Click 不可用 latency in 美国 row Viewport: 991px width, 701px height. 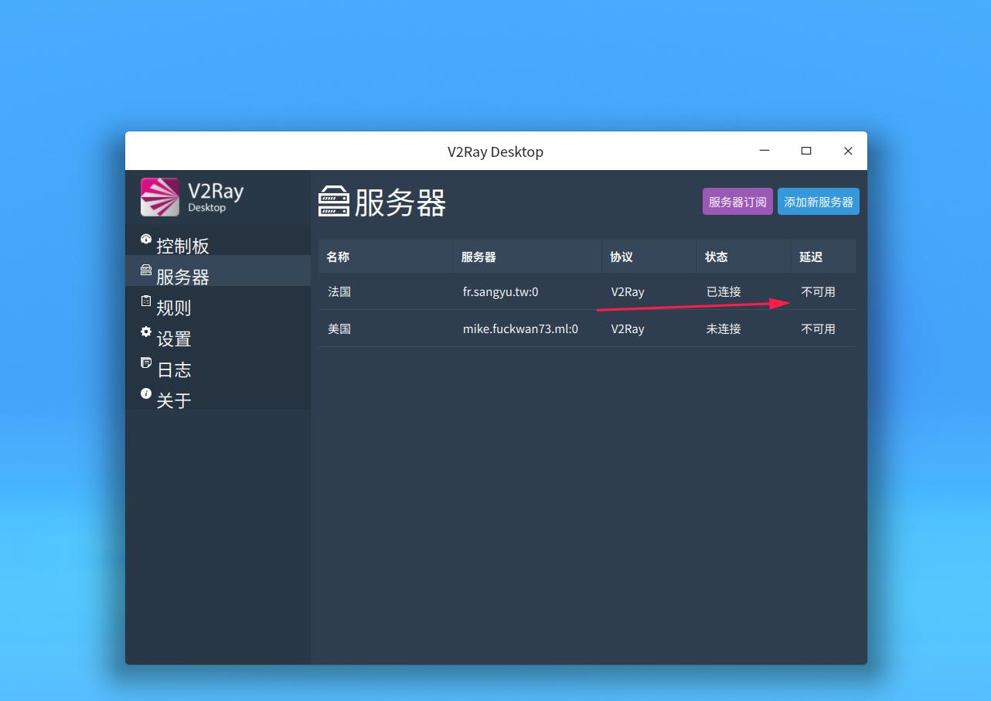click(818, 328)
